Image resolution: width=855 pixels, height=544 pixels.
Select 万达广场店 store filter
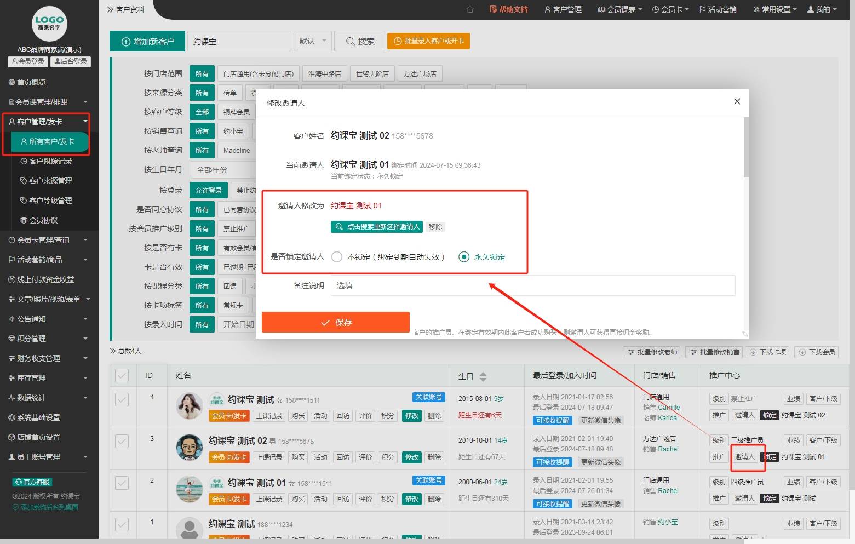[420, 73]
